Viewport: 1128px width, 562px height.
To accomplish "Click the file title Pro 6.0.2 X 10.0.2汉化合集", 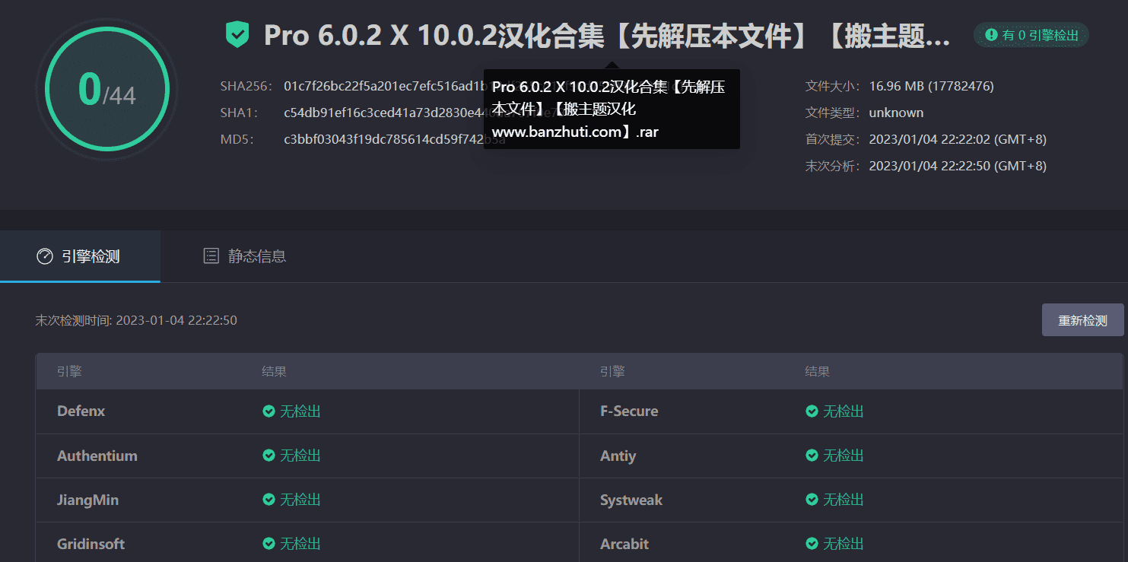I will point(607,36).
